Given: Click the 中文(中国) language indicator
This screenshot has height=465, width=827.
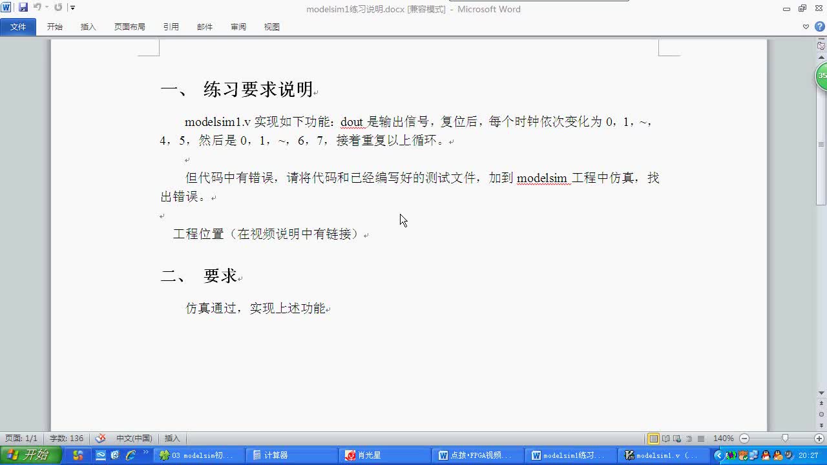Looking at the screenshot, I should click(x=134, y=439).
